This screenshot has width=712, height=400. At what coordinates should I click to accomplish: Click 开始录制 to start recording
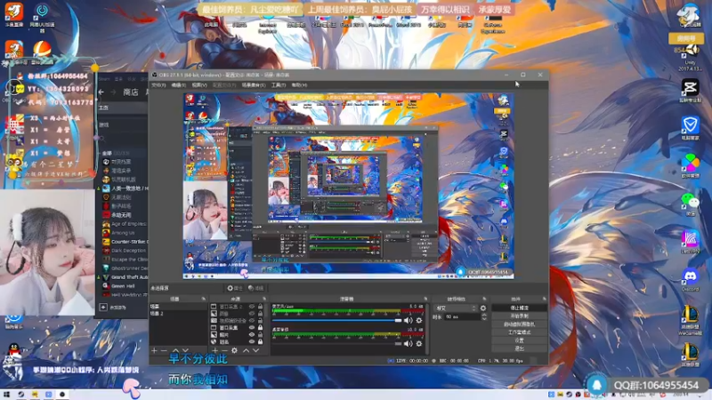click(519, 316)
